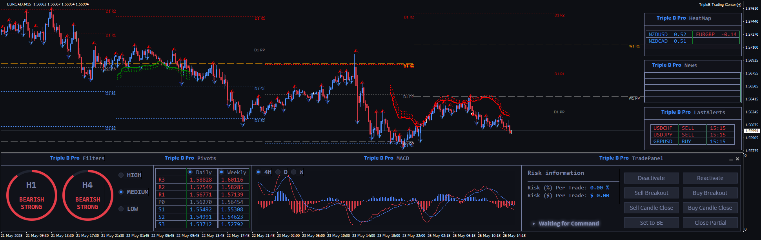
Task: Switch MACD timeframe to D
Action: point(278,172)
